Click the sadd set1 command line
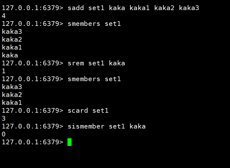 click(x=100, y=8)
